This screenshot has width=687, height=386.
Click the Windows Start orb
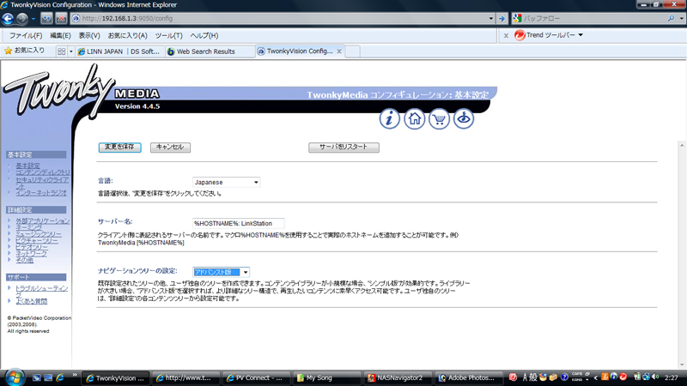tap(15, 377)
